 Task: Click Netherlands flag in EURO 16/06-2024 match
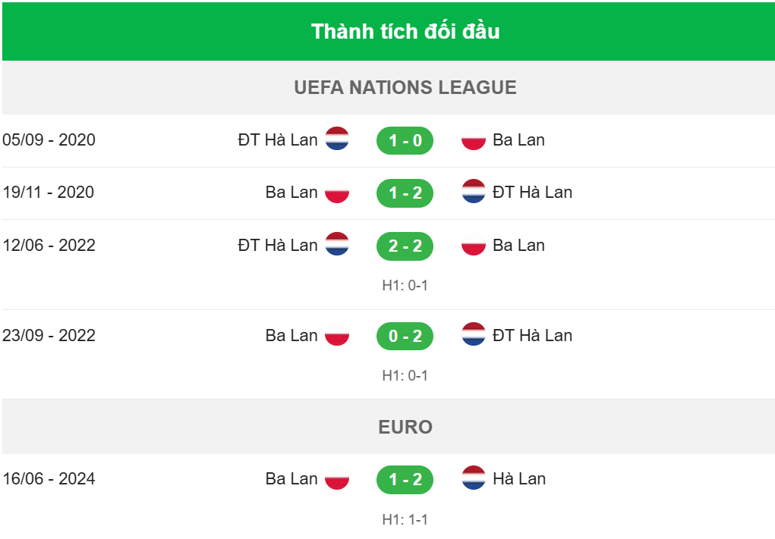pyautogui.click(x=474, y=478)
